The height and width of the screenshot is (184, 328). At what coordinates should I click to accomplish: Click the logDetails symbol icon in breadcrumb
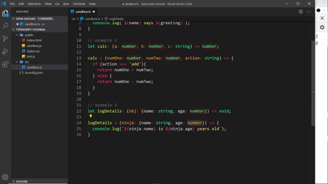(x=106, y=19)
